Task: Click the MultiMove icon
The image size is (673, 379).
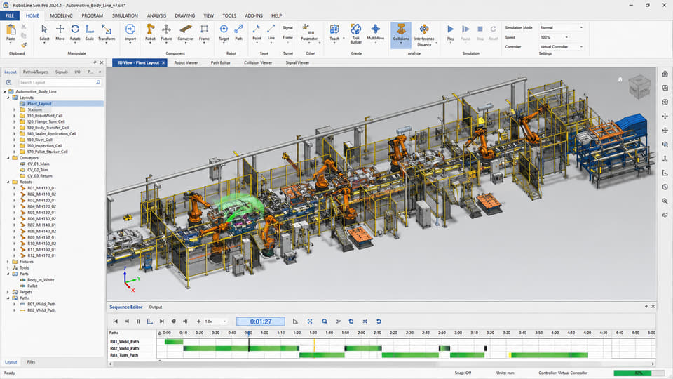Action: click(x=376, y=29)
